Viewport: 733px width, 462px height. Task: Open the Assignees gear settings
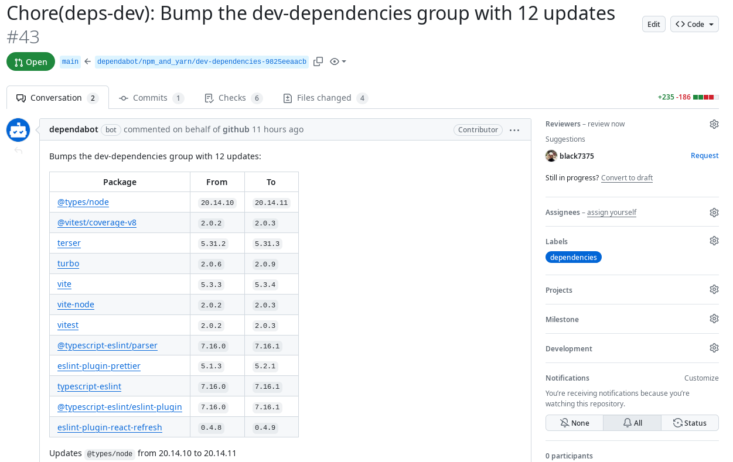coord(714,213)
